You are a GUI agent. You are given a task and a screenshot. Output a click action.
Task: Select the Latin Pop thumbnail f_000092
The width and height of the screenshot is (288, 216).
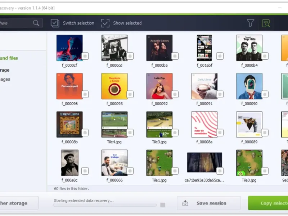[159, 86]
